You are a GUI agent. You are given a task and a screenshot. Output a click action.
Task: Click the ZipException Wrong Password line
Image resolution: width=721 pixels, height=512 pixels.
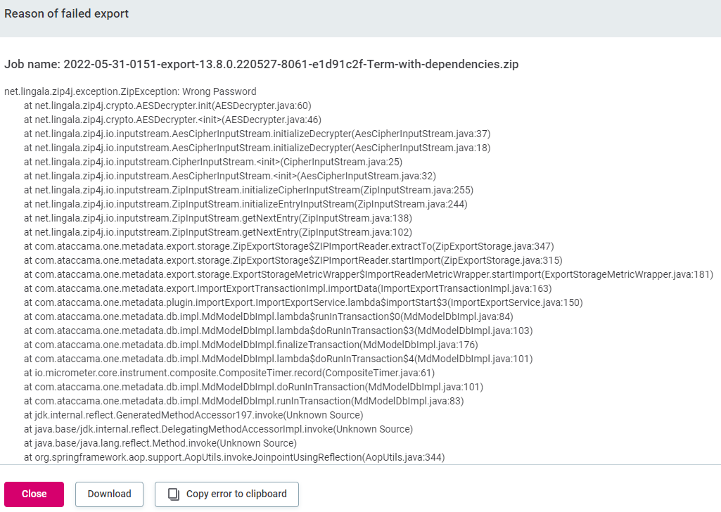(x=130, y=91)
